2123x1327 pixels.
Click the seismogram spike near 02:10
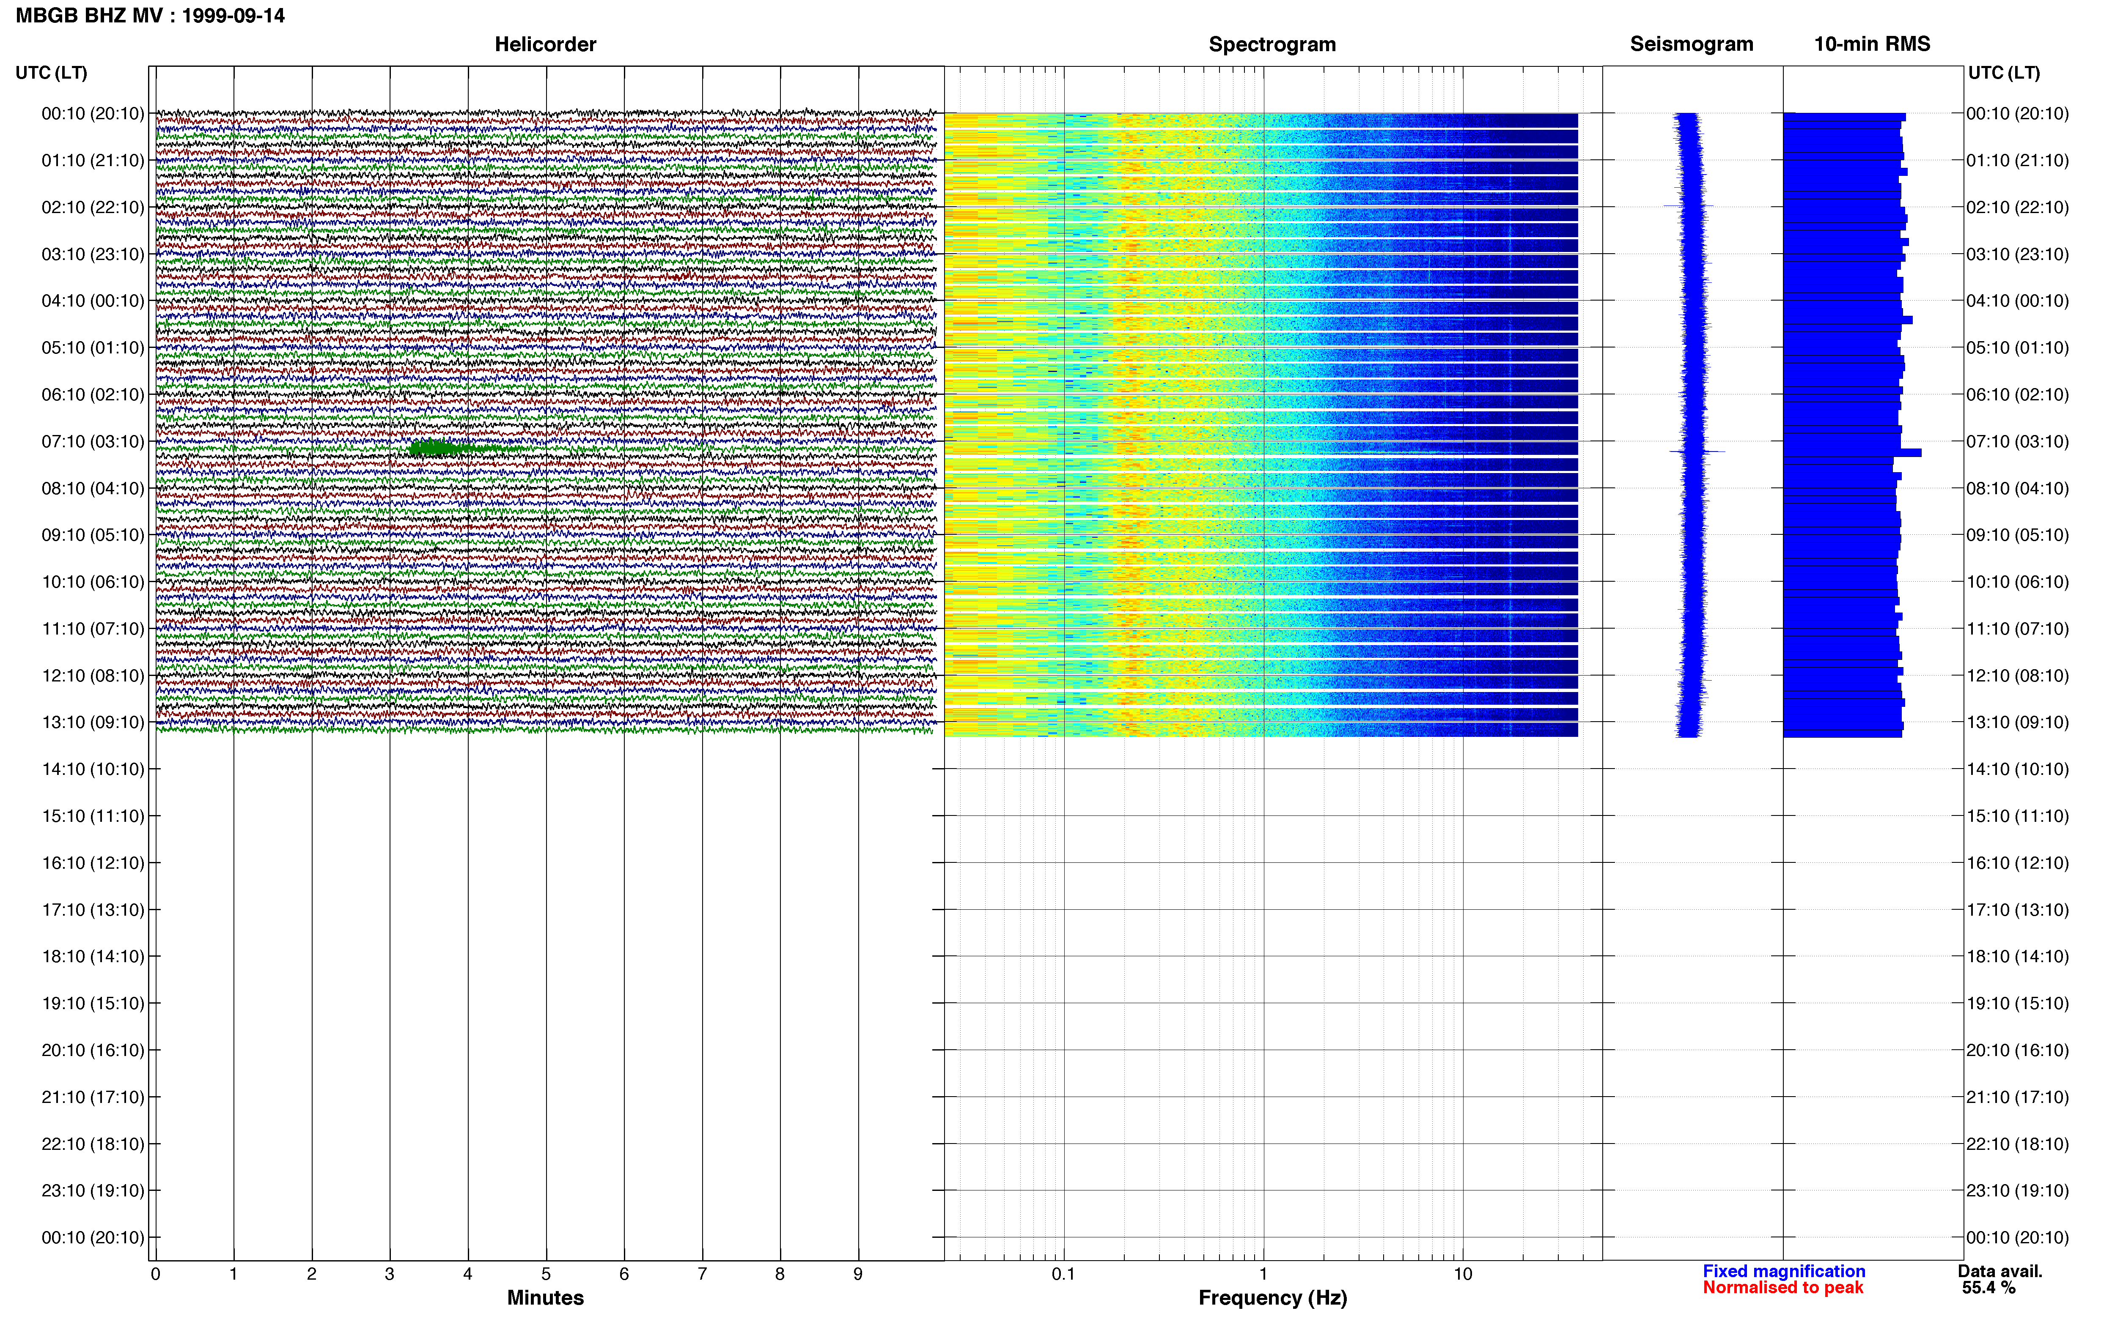[1689, 206]
